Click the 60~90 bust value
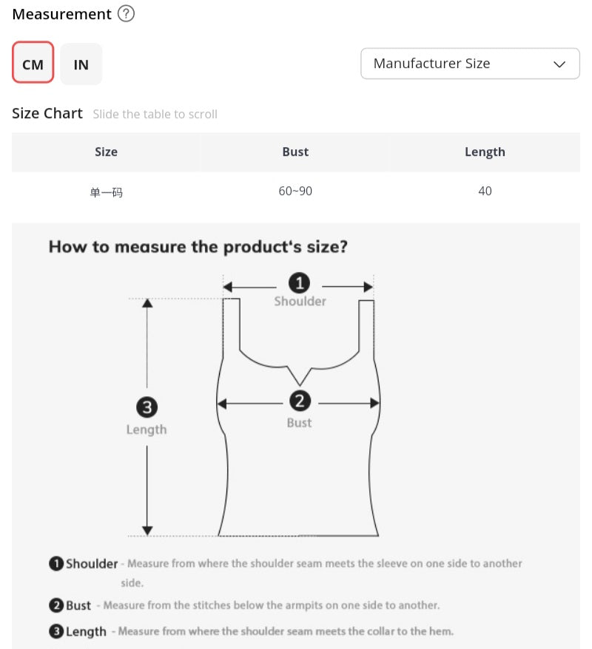 pos(295,191)
